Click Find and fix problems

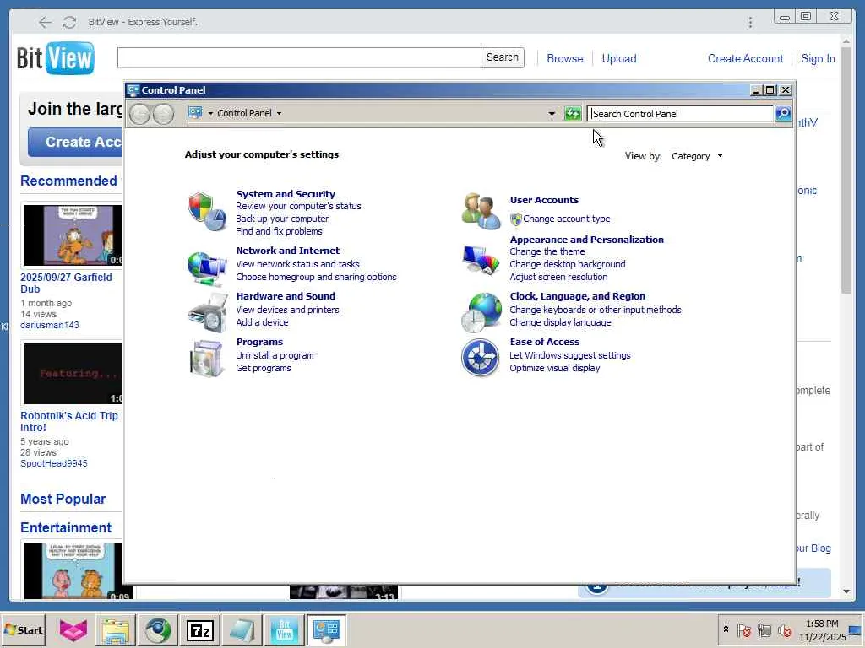[279, 231]
